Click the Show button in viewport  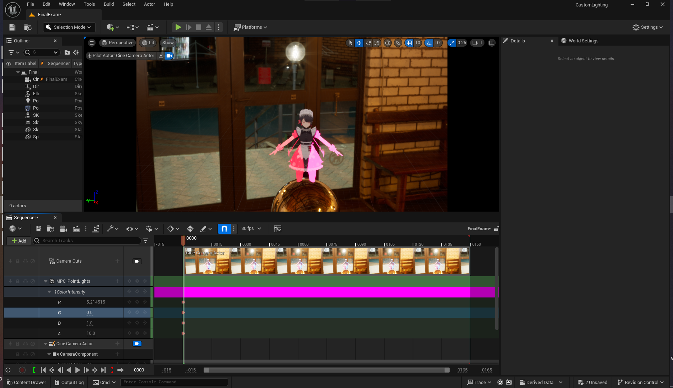tap(168, 43)
